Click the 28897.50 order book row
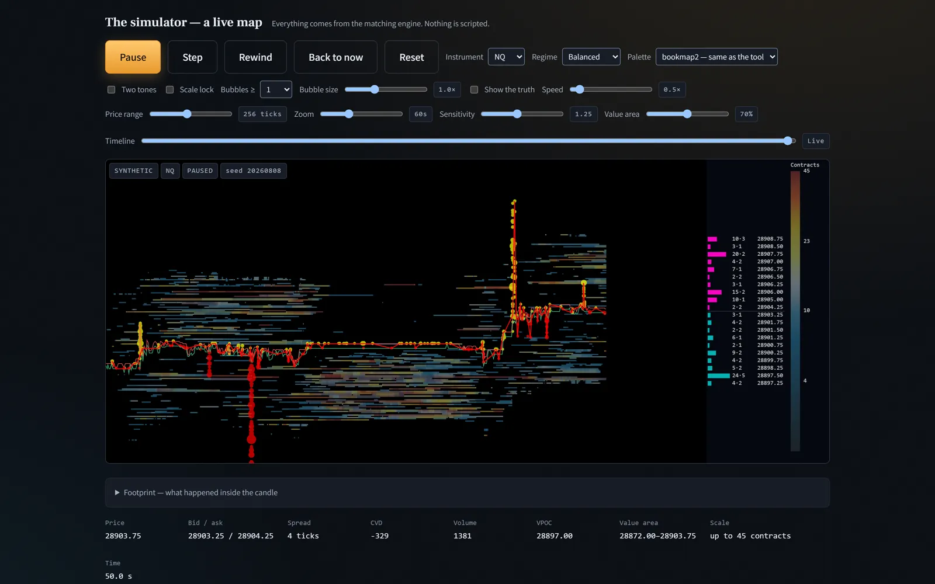Screen dimensions: 935x584 [x=746, y=376]
